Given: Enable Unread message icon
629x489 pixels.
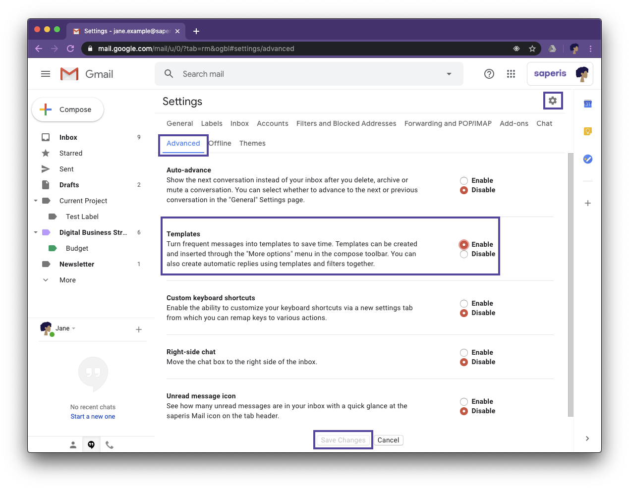Looking at the screenshot, I should point(464,402).
